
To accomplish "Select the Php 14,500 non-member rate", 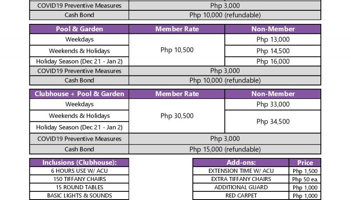I will pyautogui.click(x=273, y=51).
